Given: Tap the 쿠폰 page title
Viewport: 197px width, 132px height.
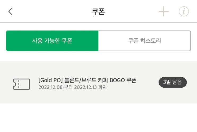Looking at the screenshot, I should tap(98, 12).
